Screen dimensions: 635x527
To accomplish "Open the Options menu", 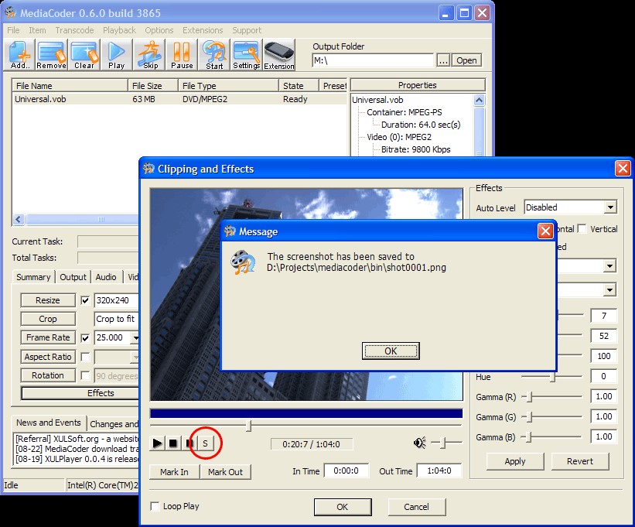I will click(159, 30).
